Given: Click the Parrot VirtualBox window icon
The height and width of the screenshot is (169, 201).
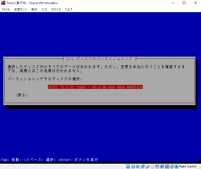Looking at the screenshot, I should click(x=3, y=3).
